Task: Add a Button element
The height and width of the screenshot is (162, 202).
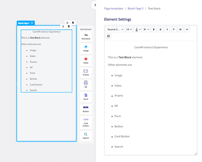Action: pos(86,109)
